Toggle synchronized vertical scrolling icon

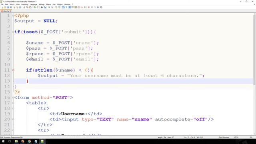[56, 7]
